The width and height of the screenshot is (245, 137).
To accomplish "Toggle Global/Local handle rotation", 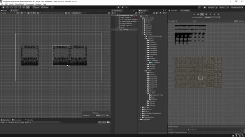I will point(45,7).
